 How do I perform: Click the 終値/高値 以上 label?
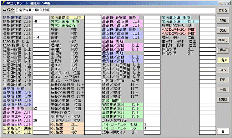click(120, 85)
